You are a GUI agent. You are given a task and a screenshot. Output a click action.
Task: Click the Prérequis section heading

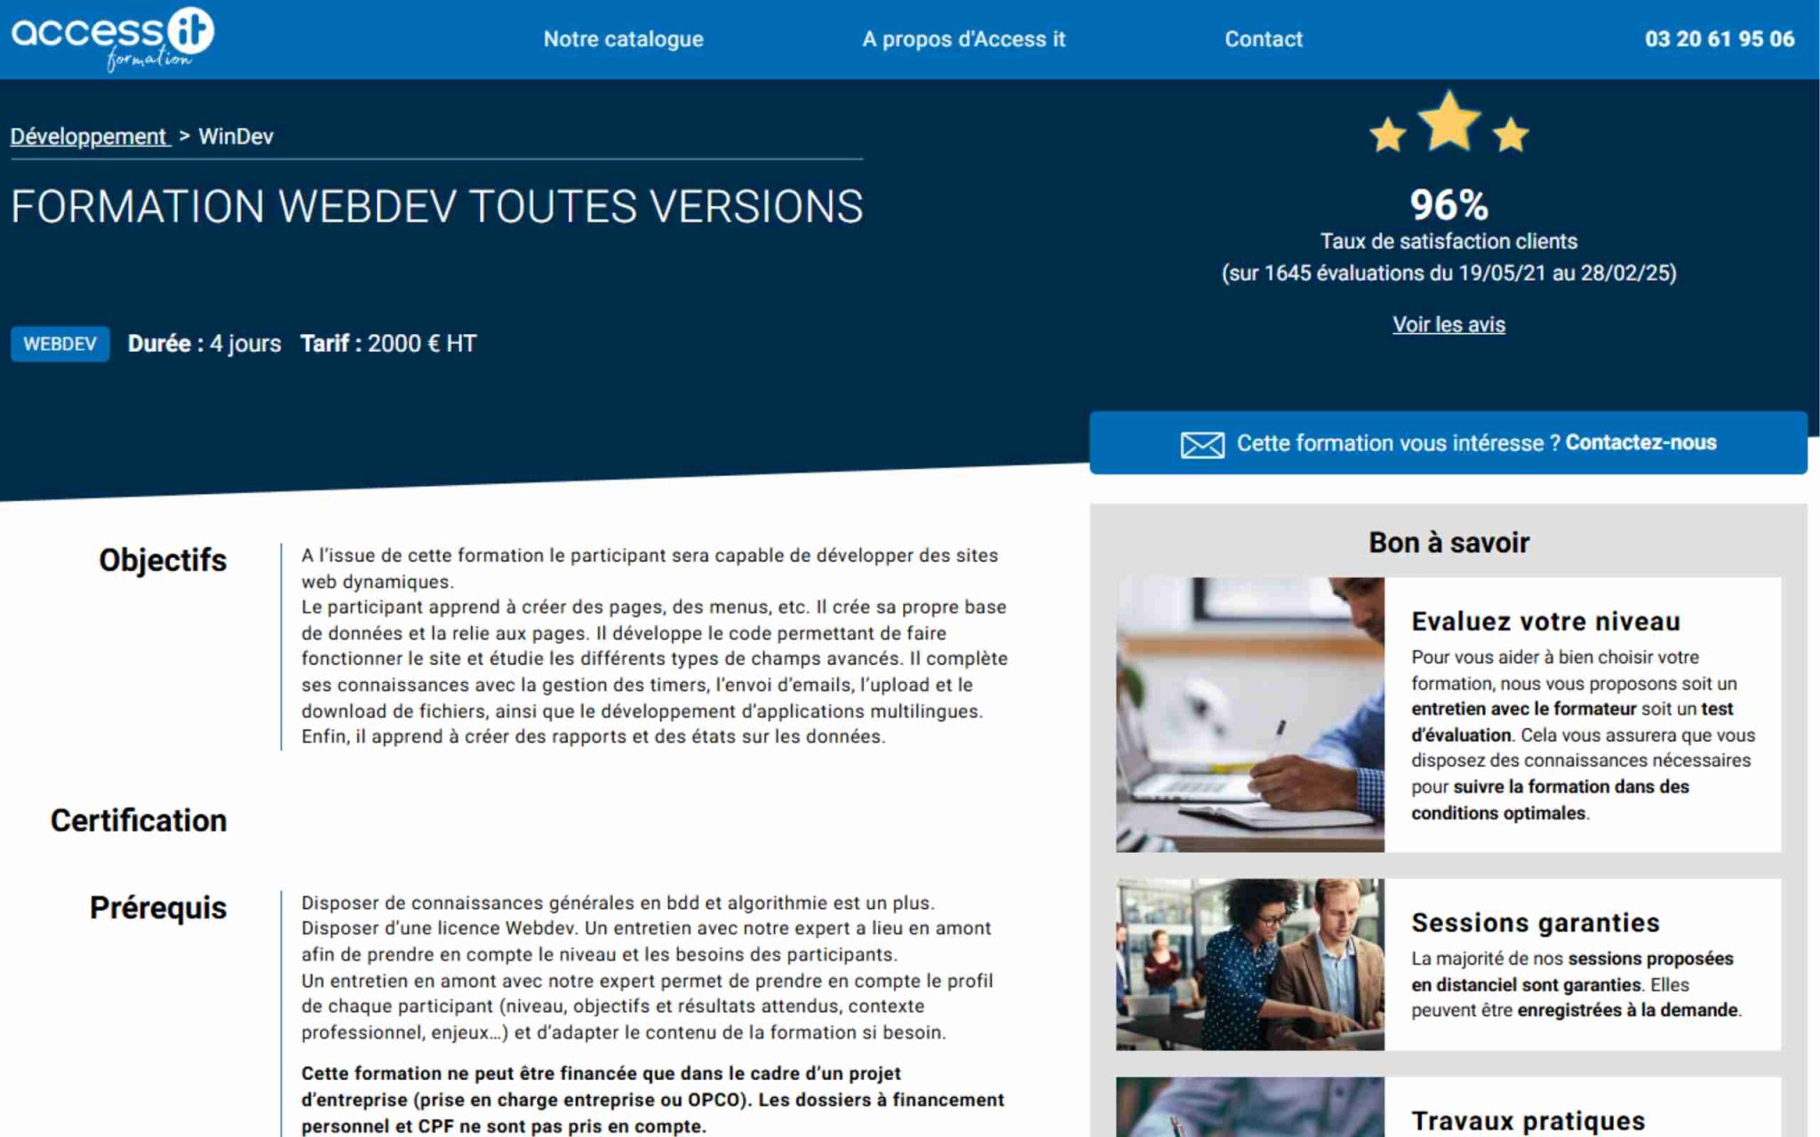tap(158, 908)
